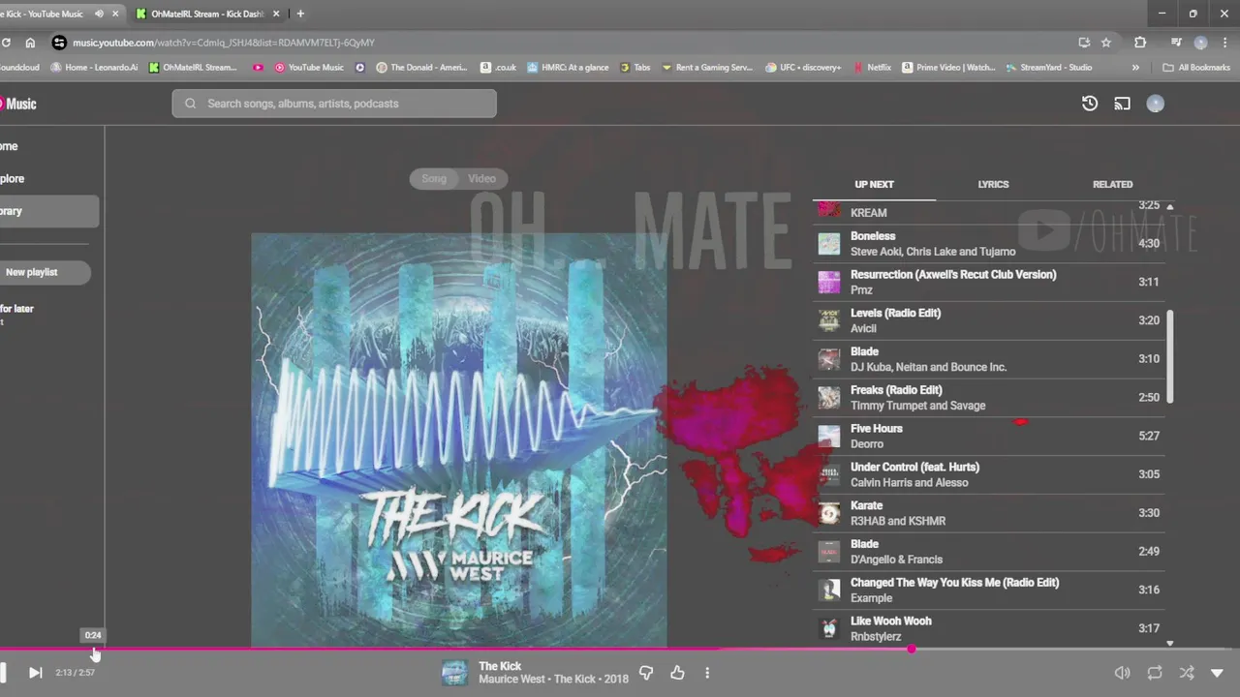Open the Maurice West artist link

514,680
